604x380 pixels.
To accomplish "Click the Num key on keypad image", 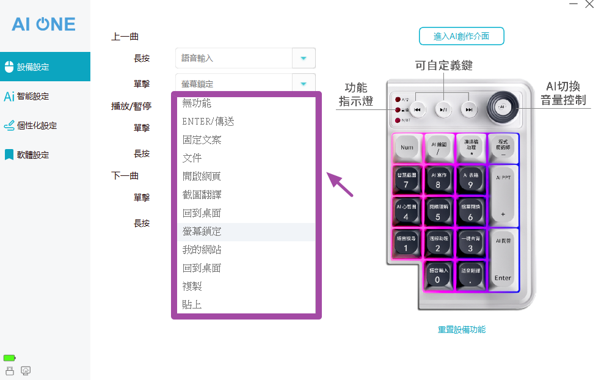I will point(406,147).
